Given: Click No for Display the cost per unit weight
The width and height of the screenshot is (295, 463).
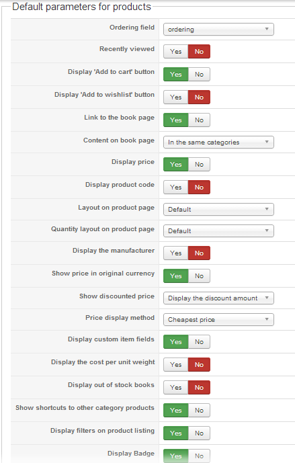Looking at the screenshot, I should 199,365.
